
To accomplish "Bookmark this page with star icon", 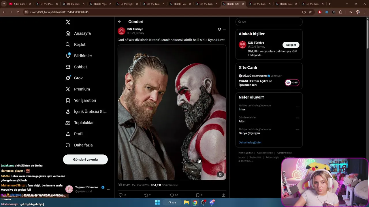I will [310, 12].
